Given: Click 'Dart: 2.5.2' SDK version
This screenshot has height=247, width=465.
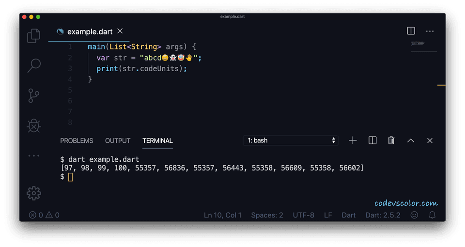Looking at the screenshot, I should tap(383, 215).
